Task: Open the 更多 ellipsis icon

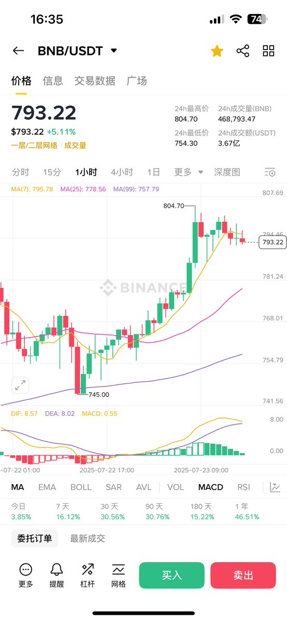Action: click(26, 570)
